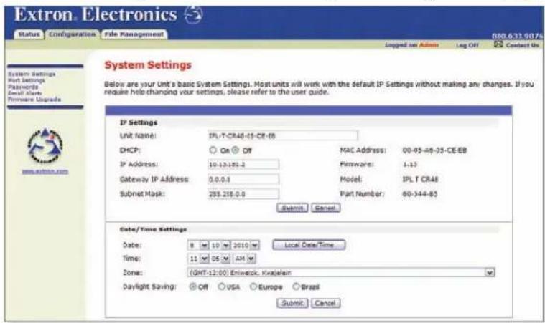Cancel the IP Settings changes

[x=325, y=208]
